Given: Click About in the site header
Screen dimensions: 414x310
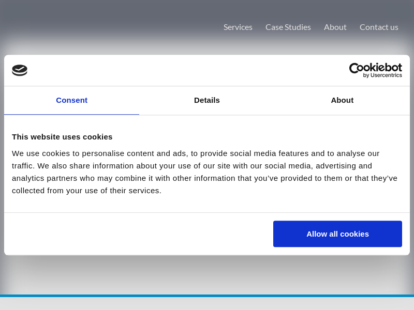Looking at the screenshot, I should [x=335, y=27].
